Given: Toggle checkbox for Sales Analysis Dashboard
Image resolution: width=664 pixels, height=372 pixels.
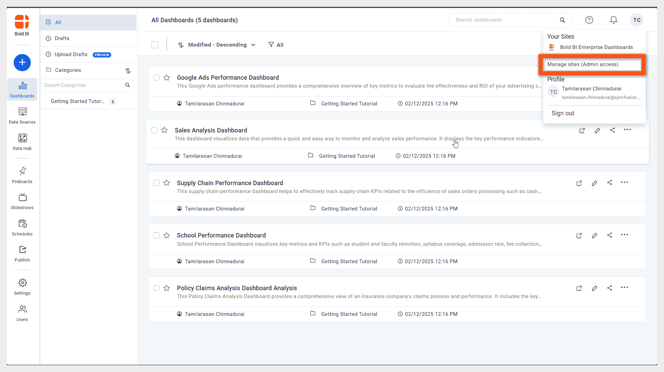Looking at the screenshot, I should coord(155,130).
